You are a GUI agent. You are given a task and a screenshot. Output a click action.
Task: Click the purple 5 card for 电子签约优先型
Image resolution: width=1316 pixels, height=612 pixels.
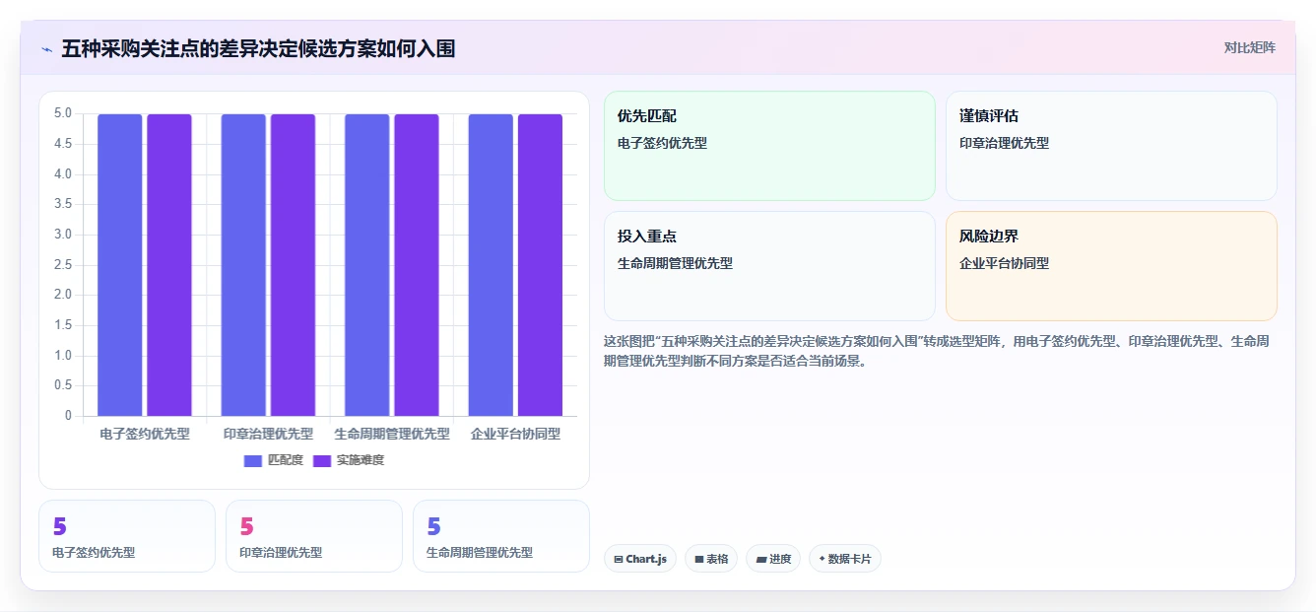127,536
